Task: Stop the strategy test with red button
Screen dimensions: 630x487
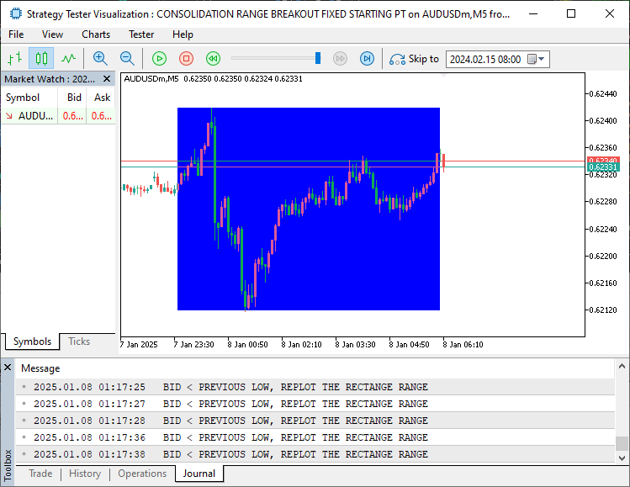Action: point(187,59)
